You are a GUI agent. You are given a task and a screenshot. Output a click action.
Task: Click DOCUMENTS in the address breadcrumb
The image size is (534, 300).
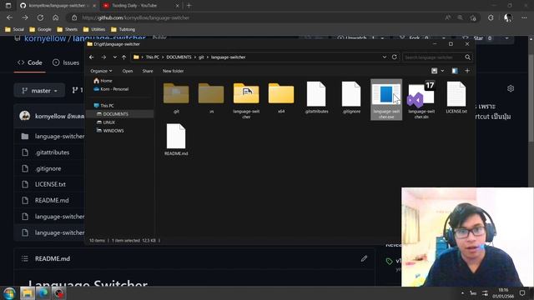[x=179, y=57]
